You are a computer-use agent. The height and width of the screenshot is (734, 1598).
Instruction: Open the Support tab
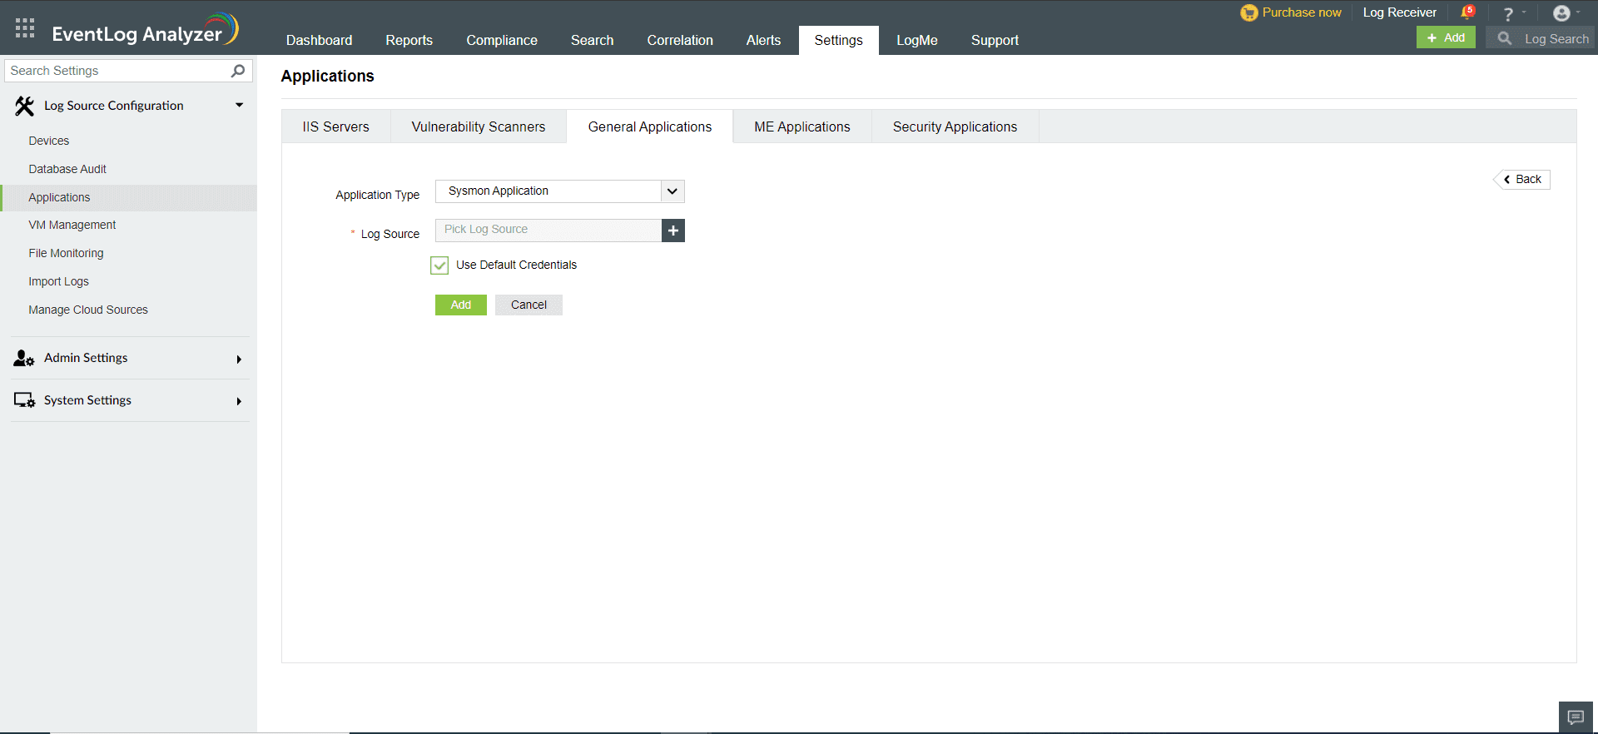(x=995, y=40)
